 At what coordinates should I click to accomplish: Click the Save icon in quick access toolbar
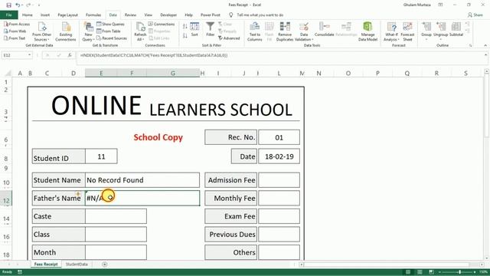[8, 5]
